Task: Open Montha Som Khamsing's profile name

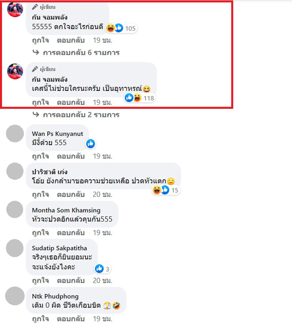Action: coord(66,210)
